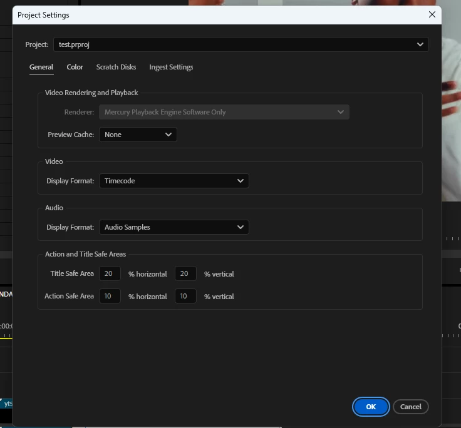Click the 'Title Safe Area' label
Screen dimensions: 461x428
click(72, 273)
